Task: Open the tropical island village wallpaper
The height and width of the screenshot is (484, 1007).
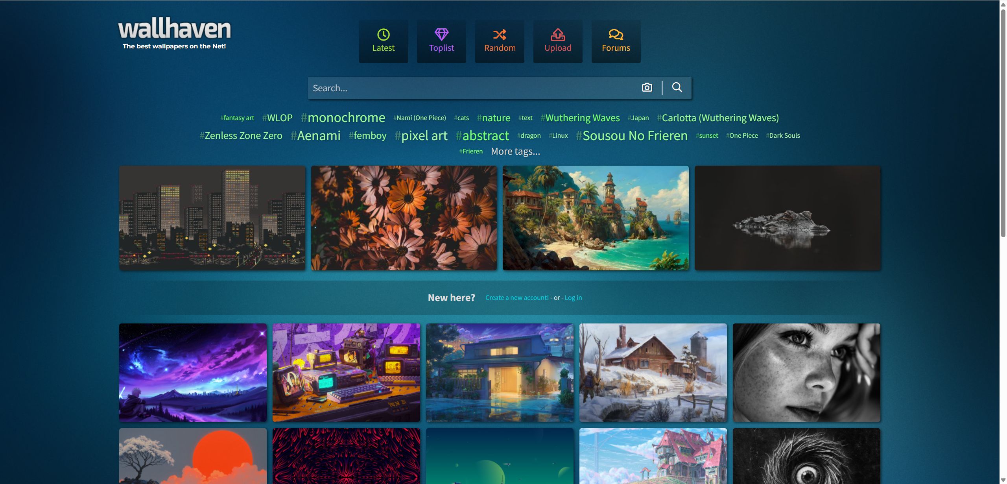Action: [596, 218]
